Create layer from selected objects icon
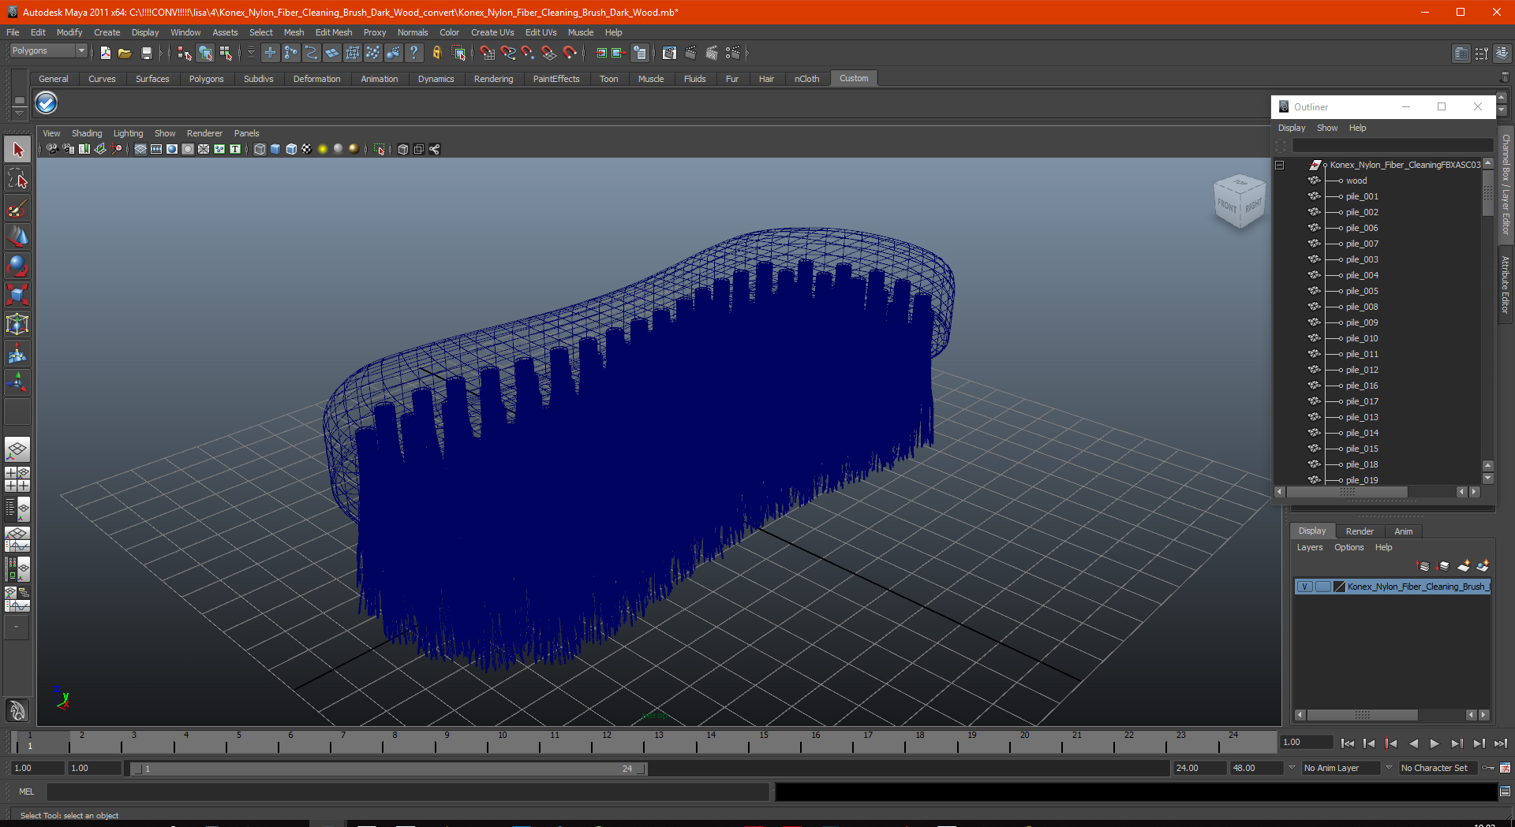The height and width of the screenshot is (827, 1515). click(x=1483, y=566)
